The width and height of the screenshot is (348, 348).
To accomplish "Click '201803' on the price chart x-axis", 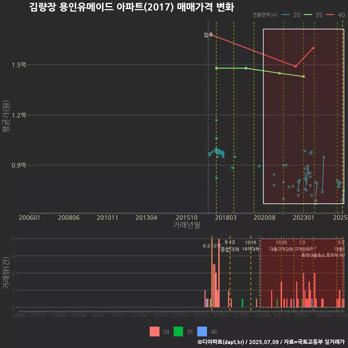I will click(226, 217).
